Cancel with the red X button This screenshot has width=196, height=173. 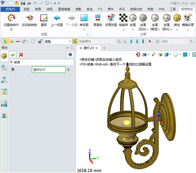(21, 55)
